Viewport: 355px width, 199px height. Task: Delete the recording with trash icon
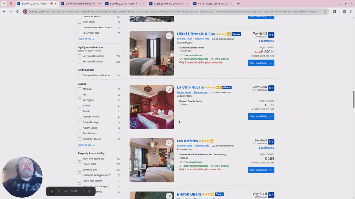[90, 191]
